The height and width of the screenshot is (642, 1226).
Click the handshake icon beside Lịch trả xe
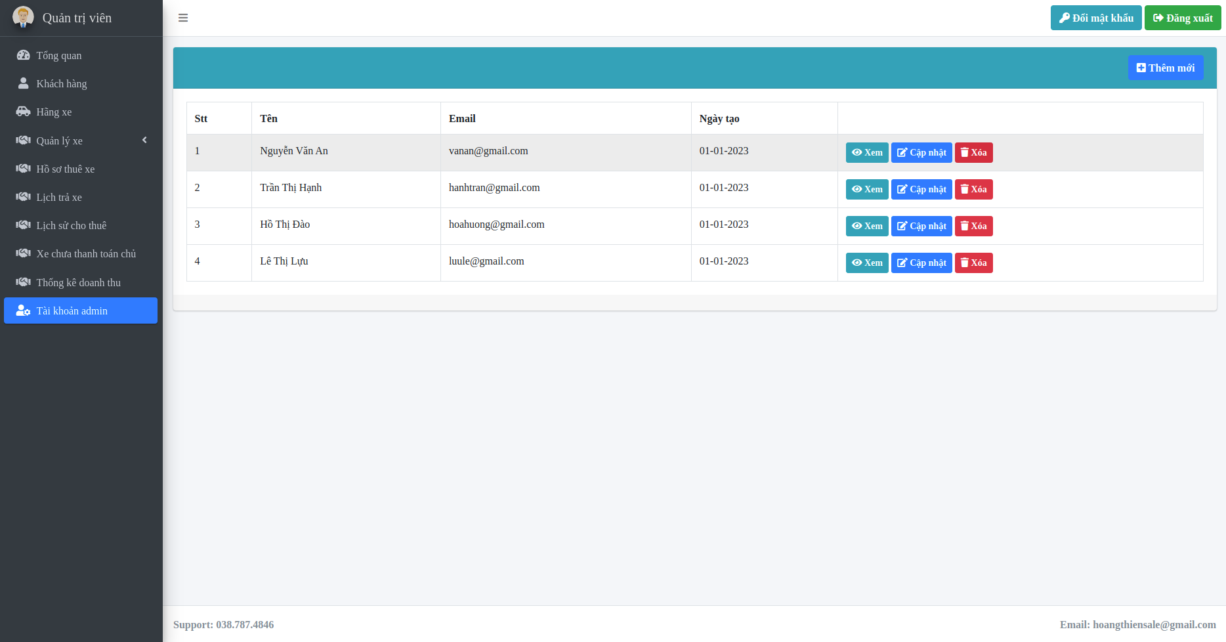tap(23, 197)
